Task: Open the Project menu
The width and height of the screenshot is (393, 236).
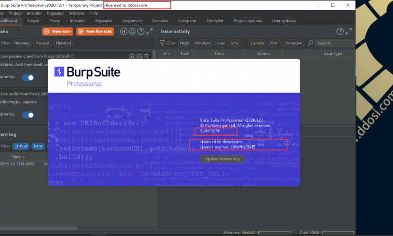Action: coord(15,13)
